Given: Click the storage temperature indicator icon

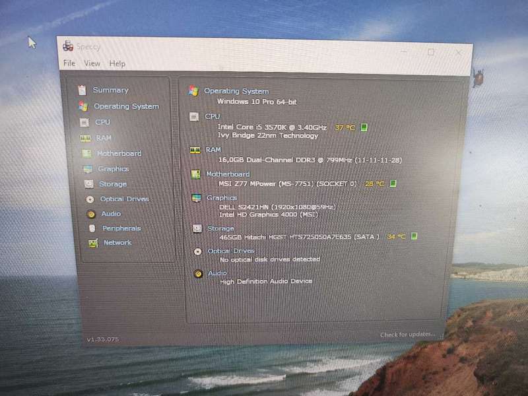Looking at the screenshot, I should click(414, 236).
